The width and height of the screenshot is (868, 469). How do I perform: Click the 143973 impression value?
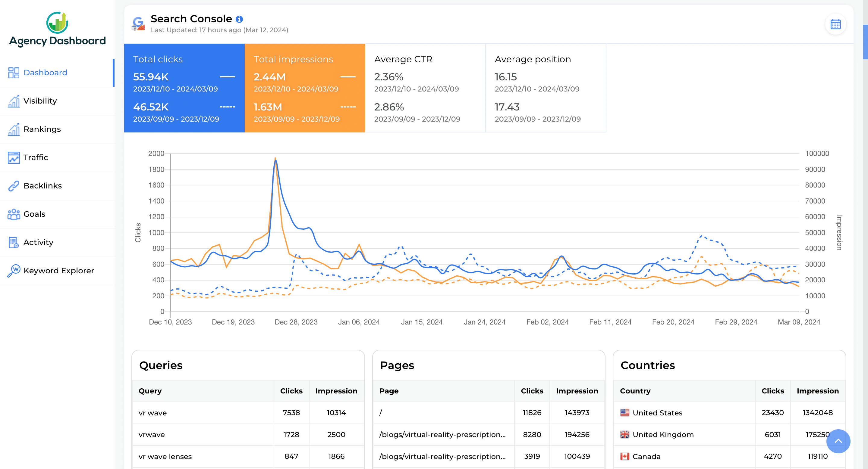[577, 413]
